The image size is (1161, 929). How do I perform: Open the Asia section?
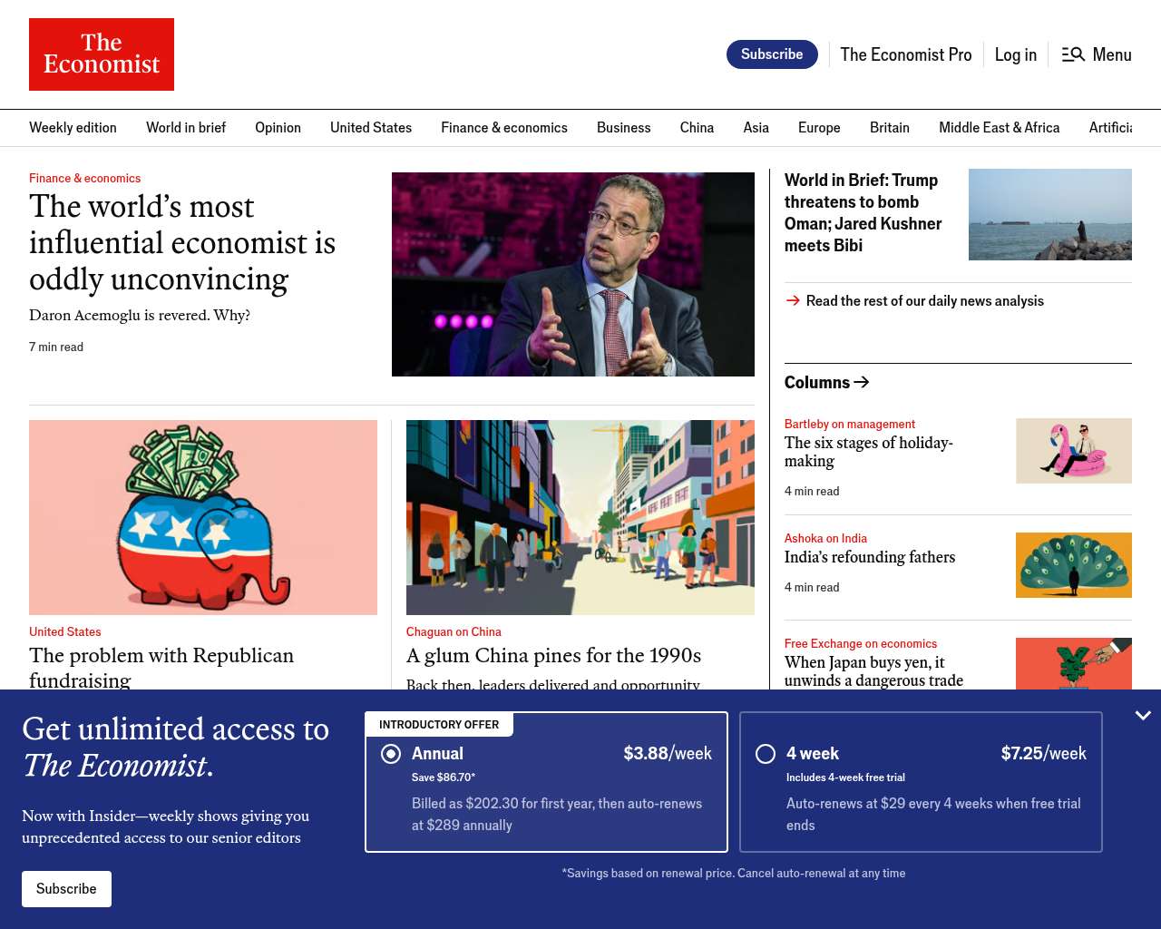(x=756, y=128)
